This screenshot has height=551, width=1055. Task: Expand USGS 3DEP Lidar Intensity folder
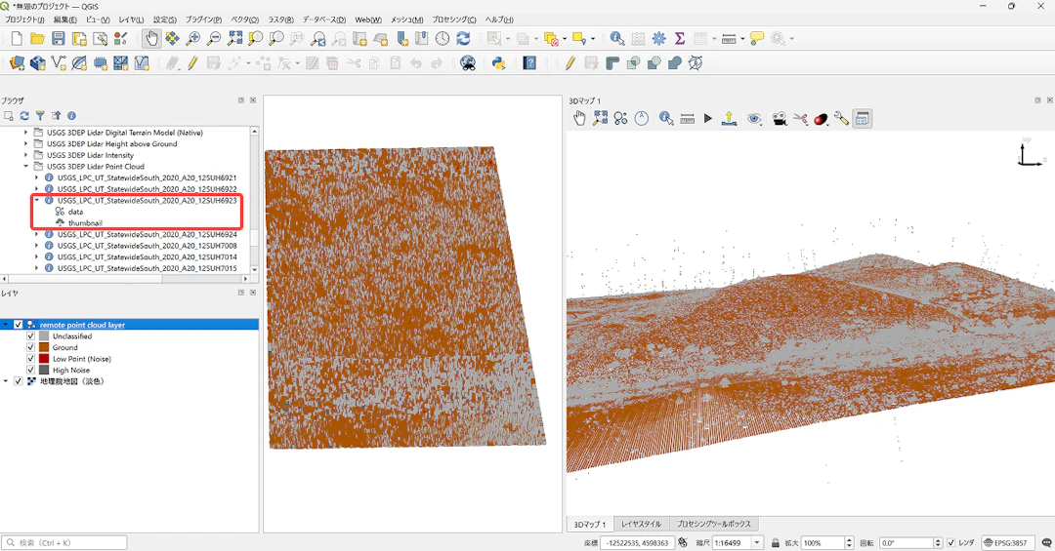(x=26, y=155)
